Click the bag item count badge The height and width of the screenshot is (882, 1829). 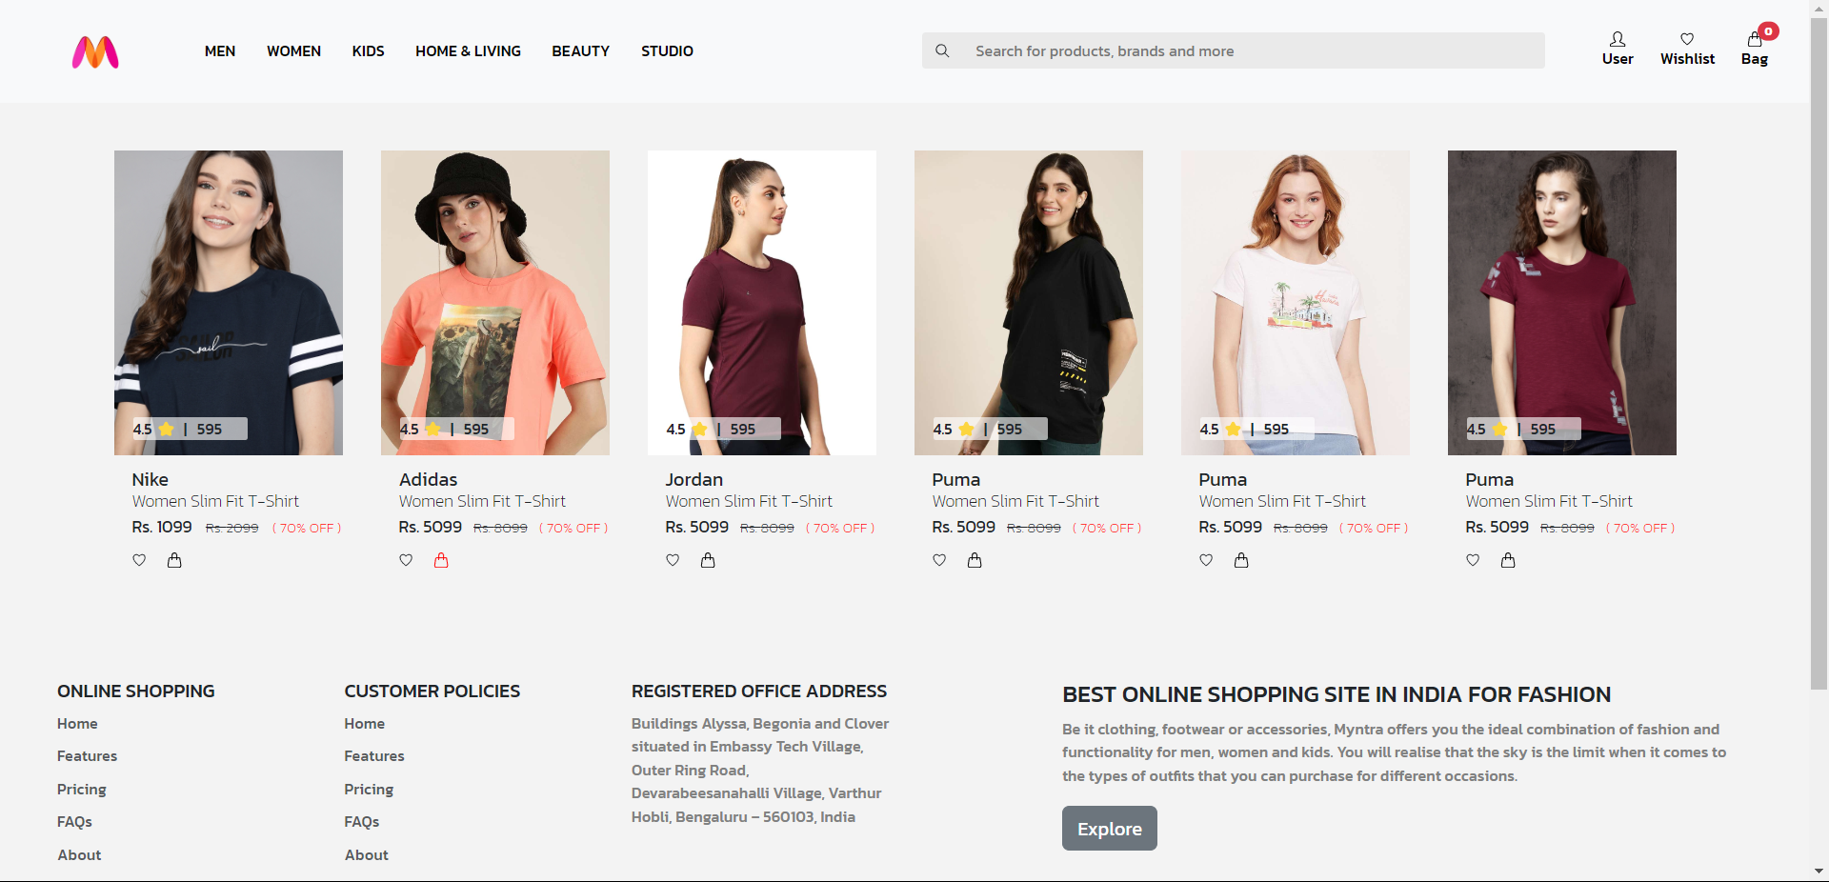(x=1768, y=31)
